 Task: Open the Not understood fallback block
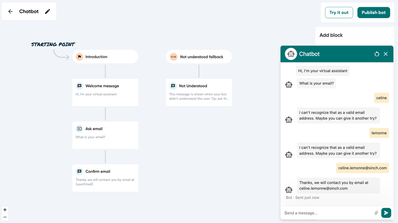click(199, 57)
